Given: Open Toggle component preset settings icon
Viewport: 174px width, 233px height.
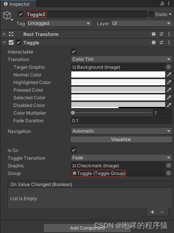Looking at the screenshot, I should click(x=161, y=42).
